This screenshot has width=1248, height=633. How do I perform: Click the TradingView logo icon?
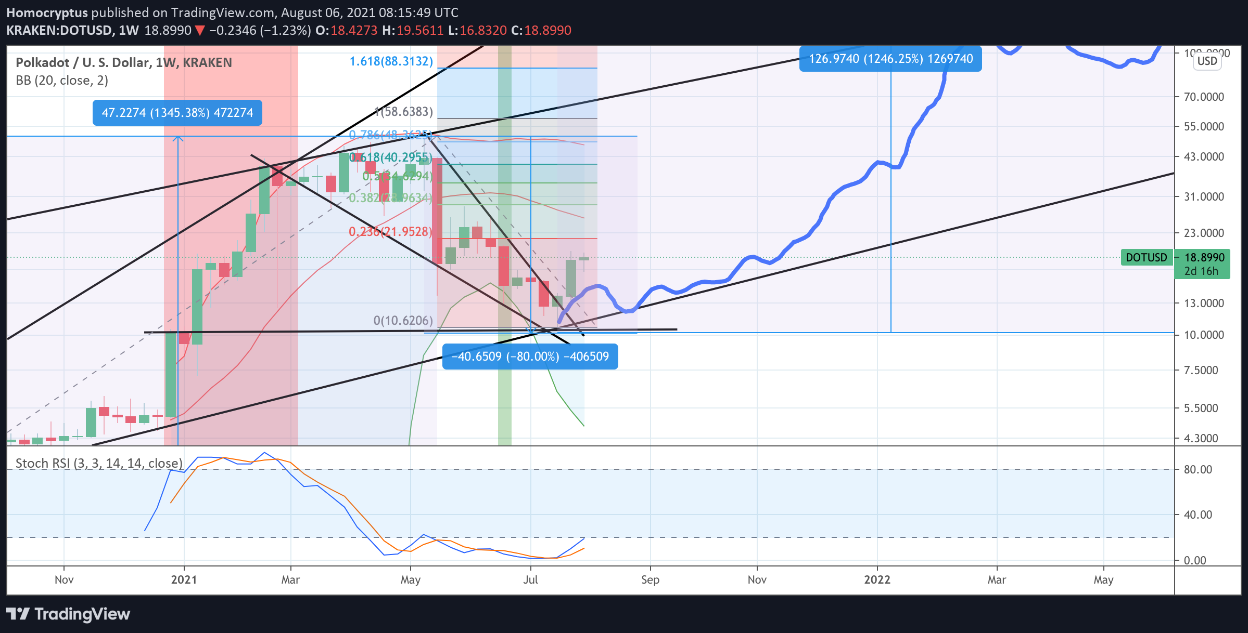pyautogui.click(x=17, y=614)
